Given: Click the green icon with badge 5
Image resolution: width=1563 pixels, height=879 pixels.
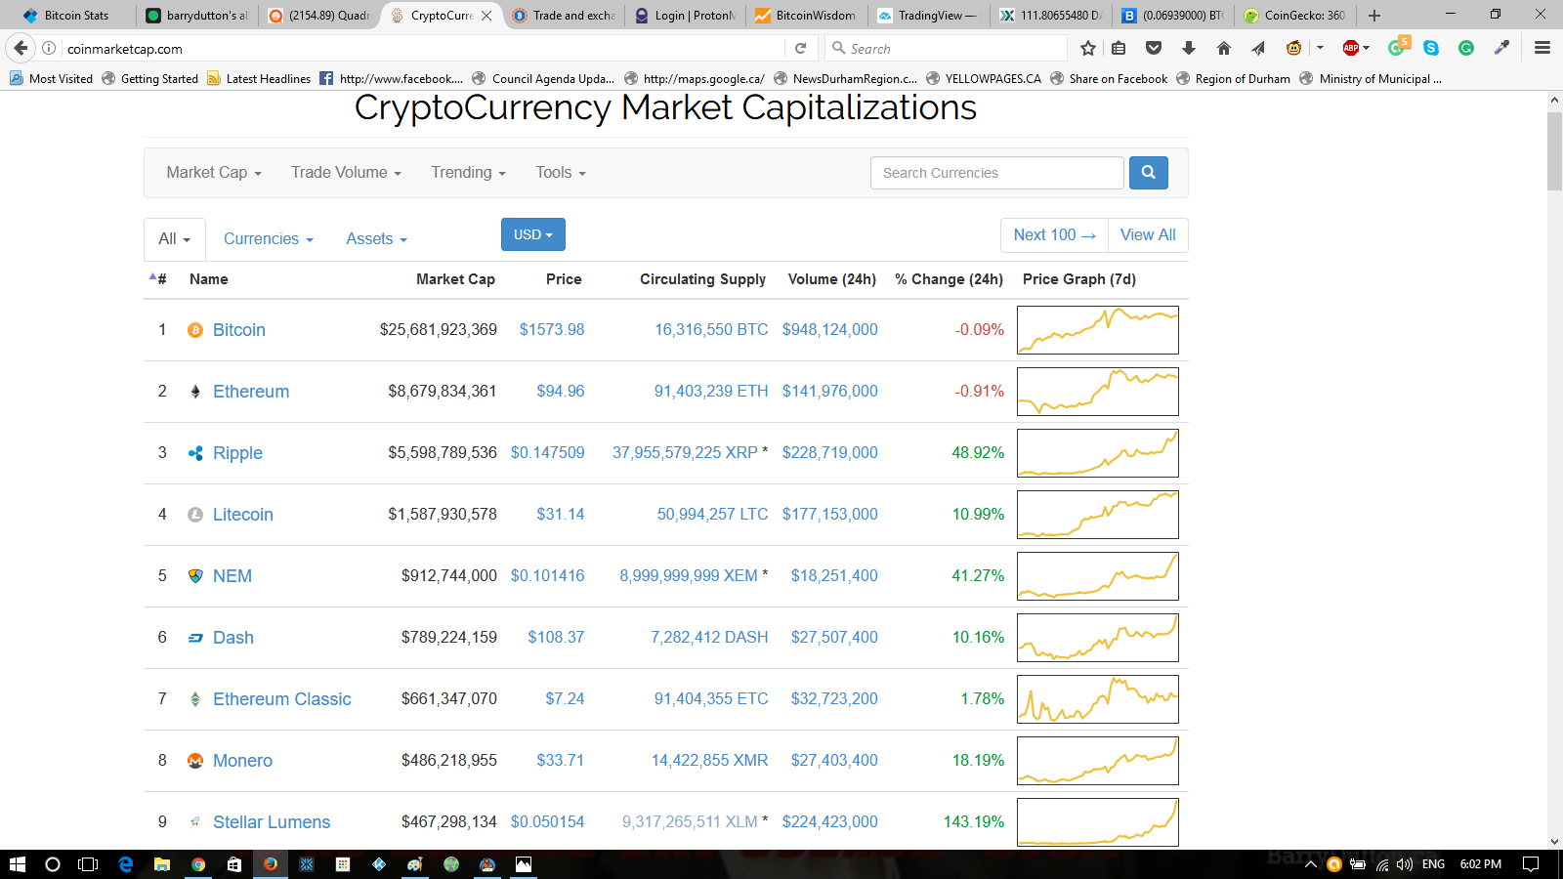Looking at the screenshot, I should tap(1397, 47).
